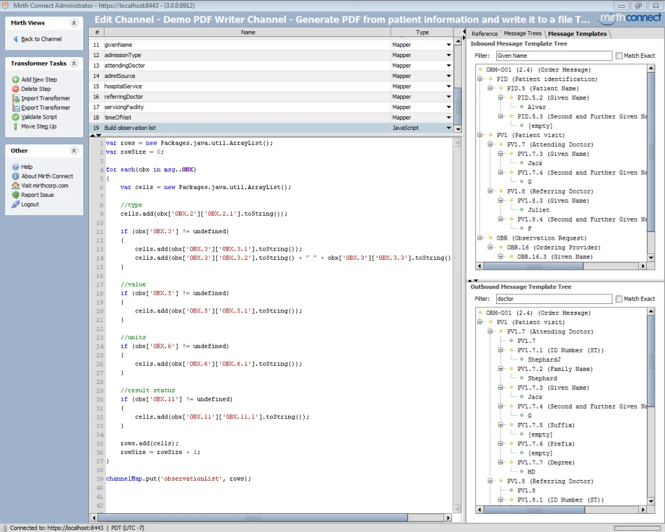Click the Validate Script checkmark icon
This screenshot has width=665, height=532.
click(16, 117)
